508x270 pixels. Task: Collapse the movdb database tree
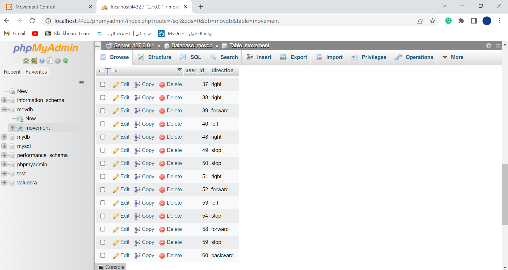[4, 109]
